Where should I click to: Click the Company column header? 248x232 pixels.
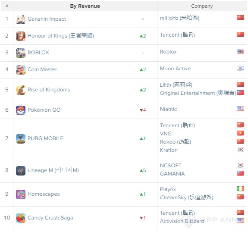(x=202, y=6)
